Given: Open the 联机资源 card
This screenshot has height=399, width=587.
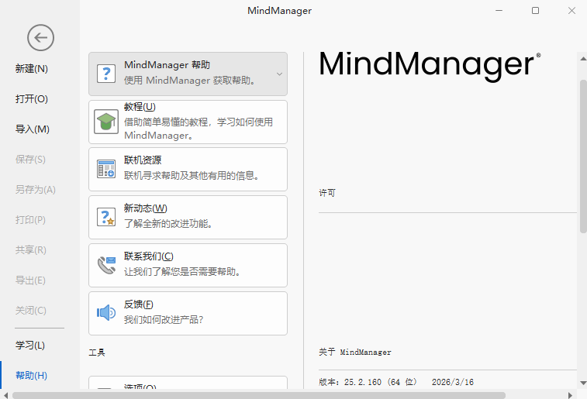Looking at the screenshot, I should click(188, 170).
